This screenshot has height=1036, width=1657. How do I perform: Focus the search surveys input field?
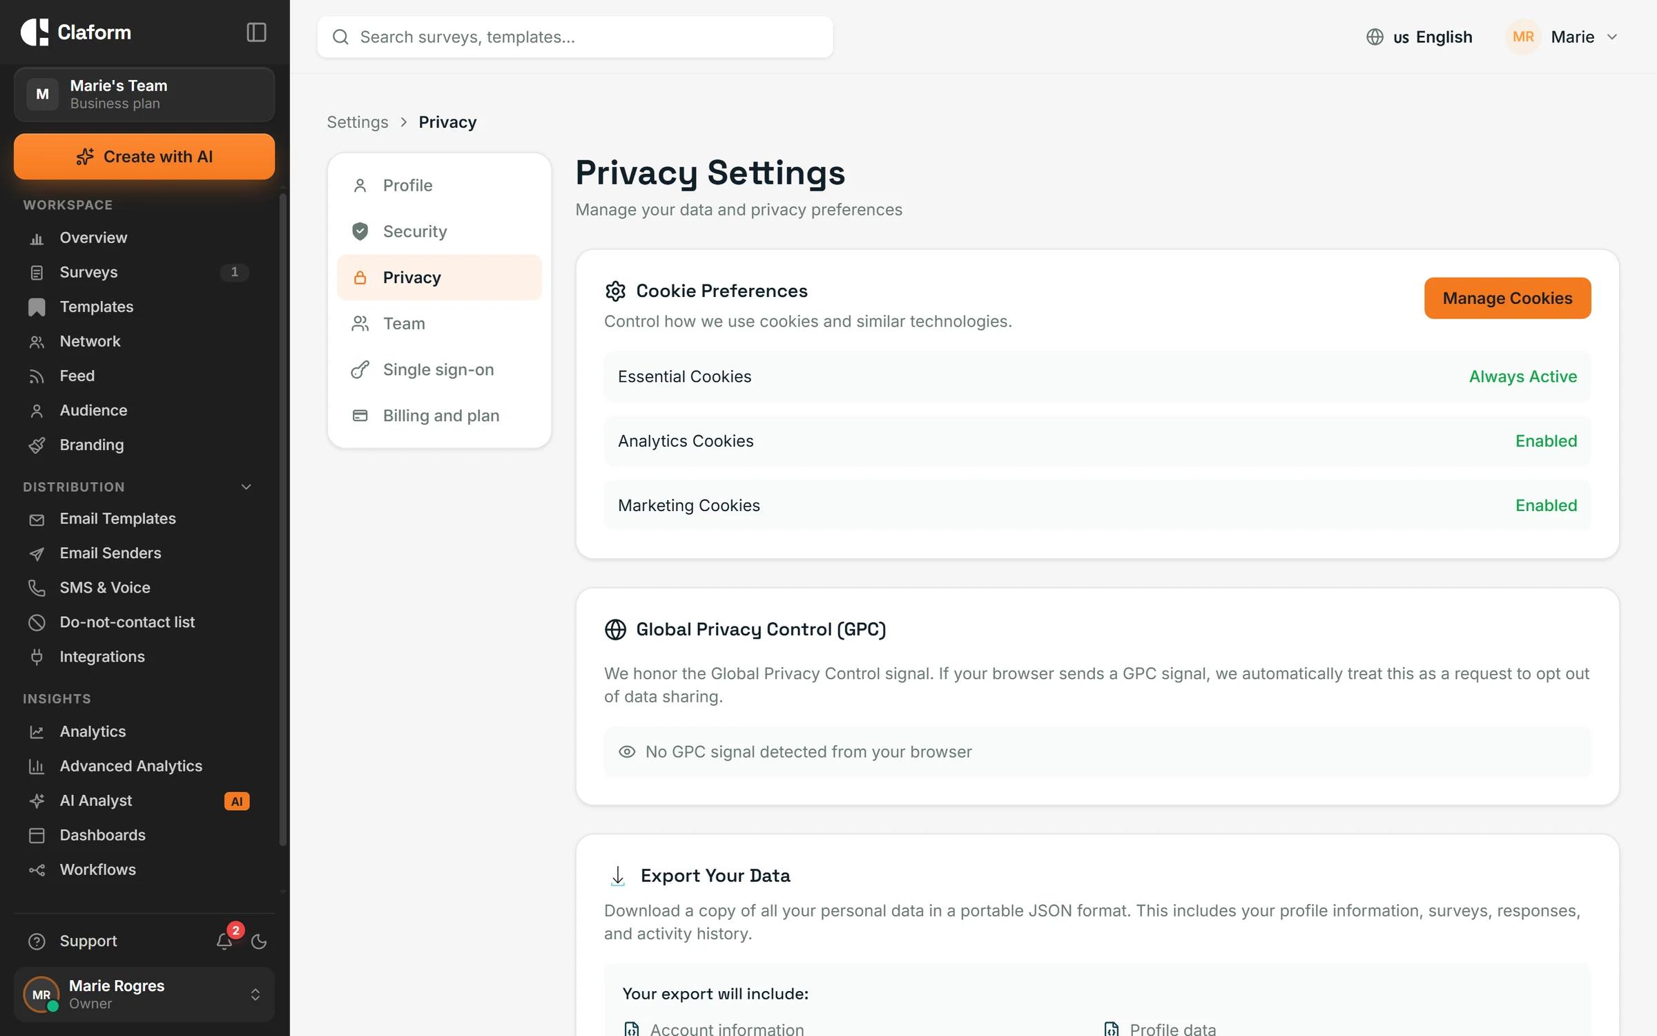(575, 37)
